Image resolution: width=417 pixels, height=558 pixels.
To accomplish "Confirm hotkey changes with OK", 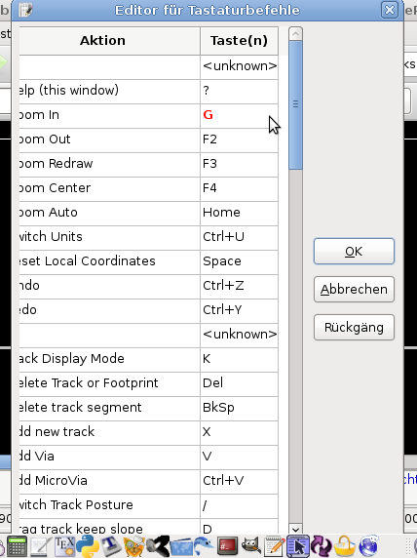I will coord(354,252).
